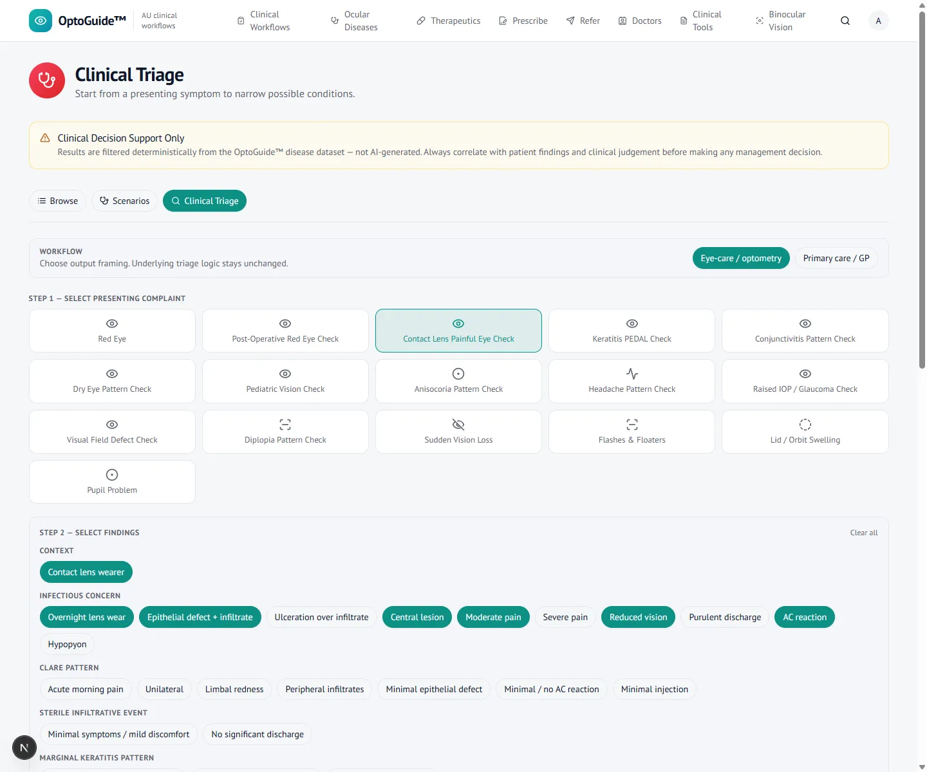Enable the Hypopyon finding chip

pyautogui.click(x=67, y=644)
